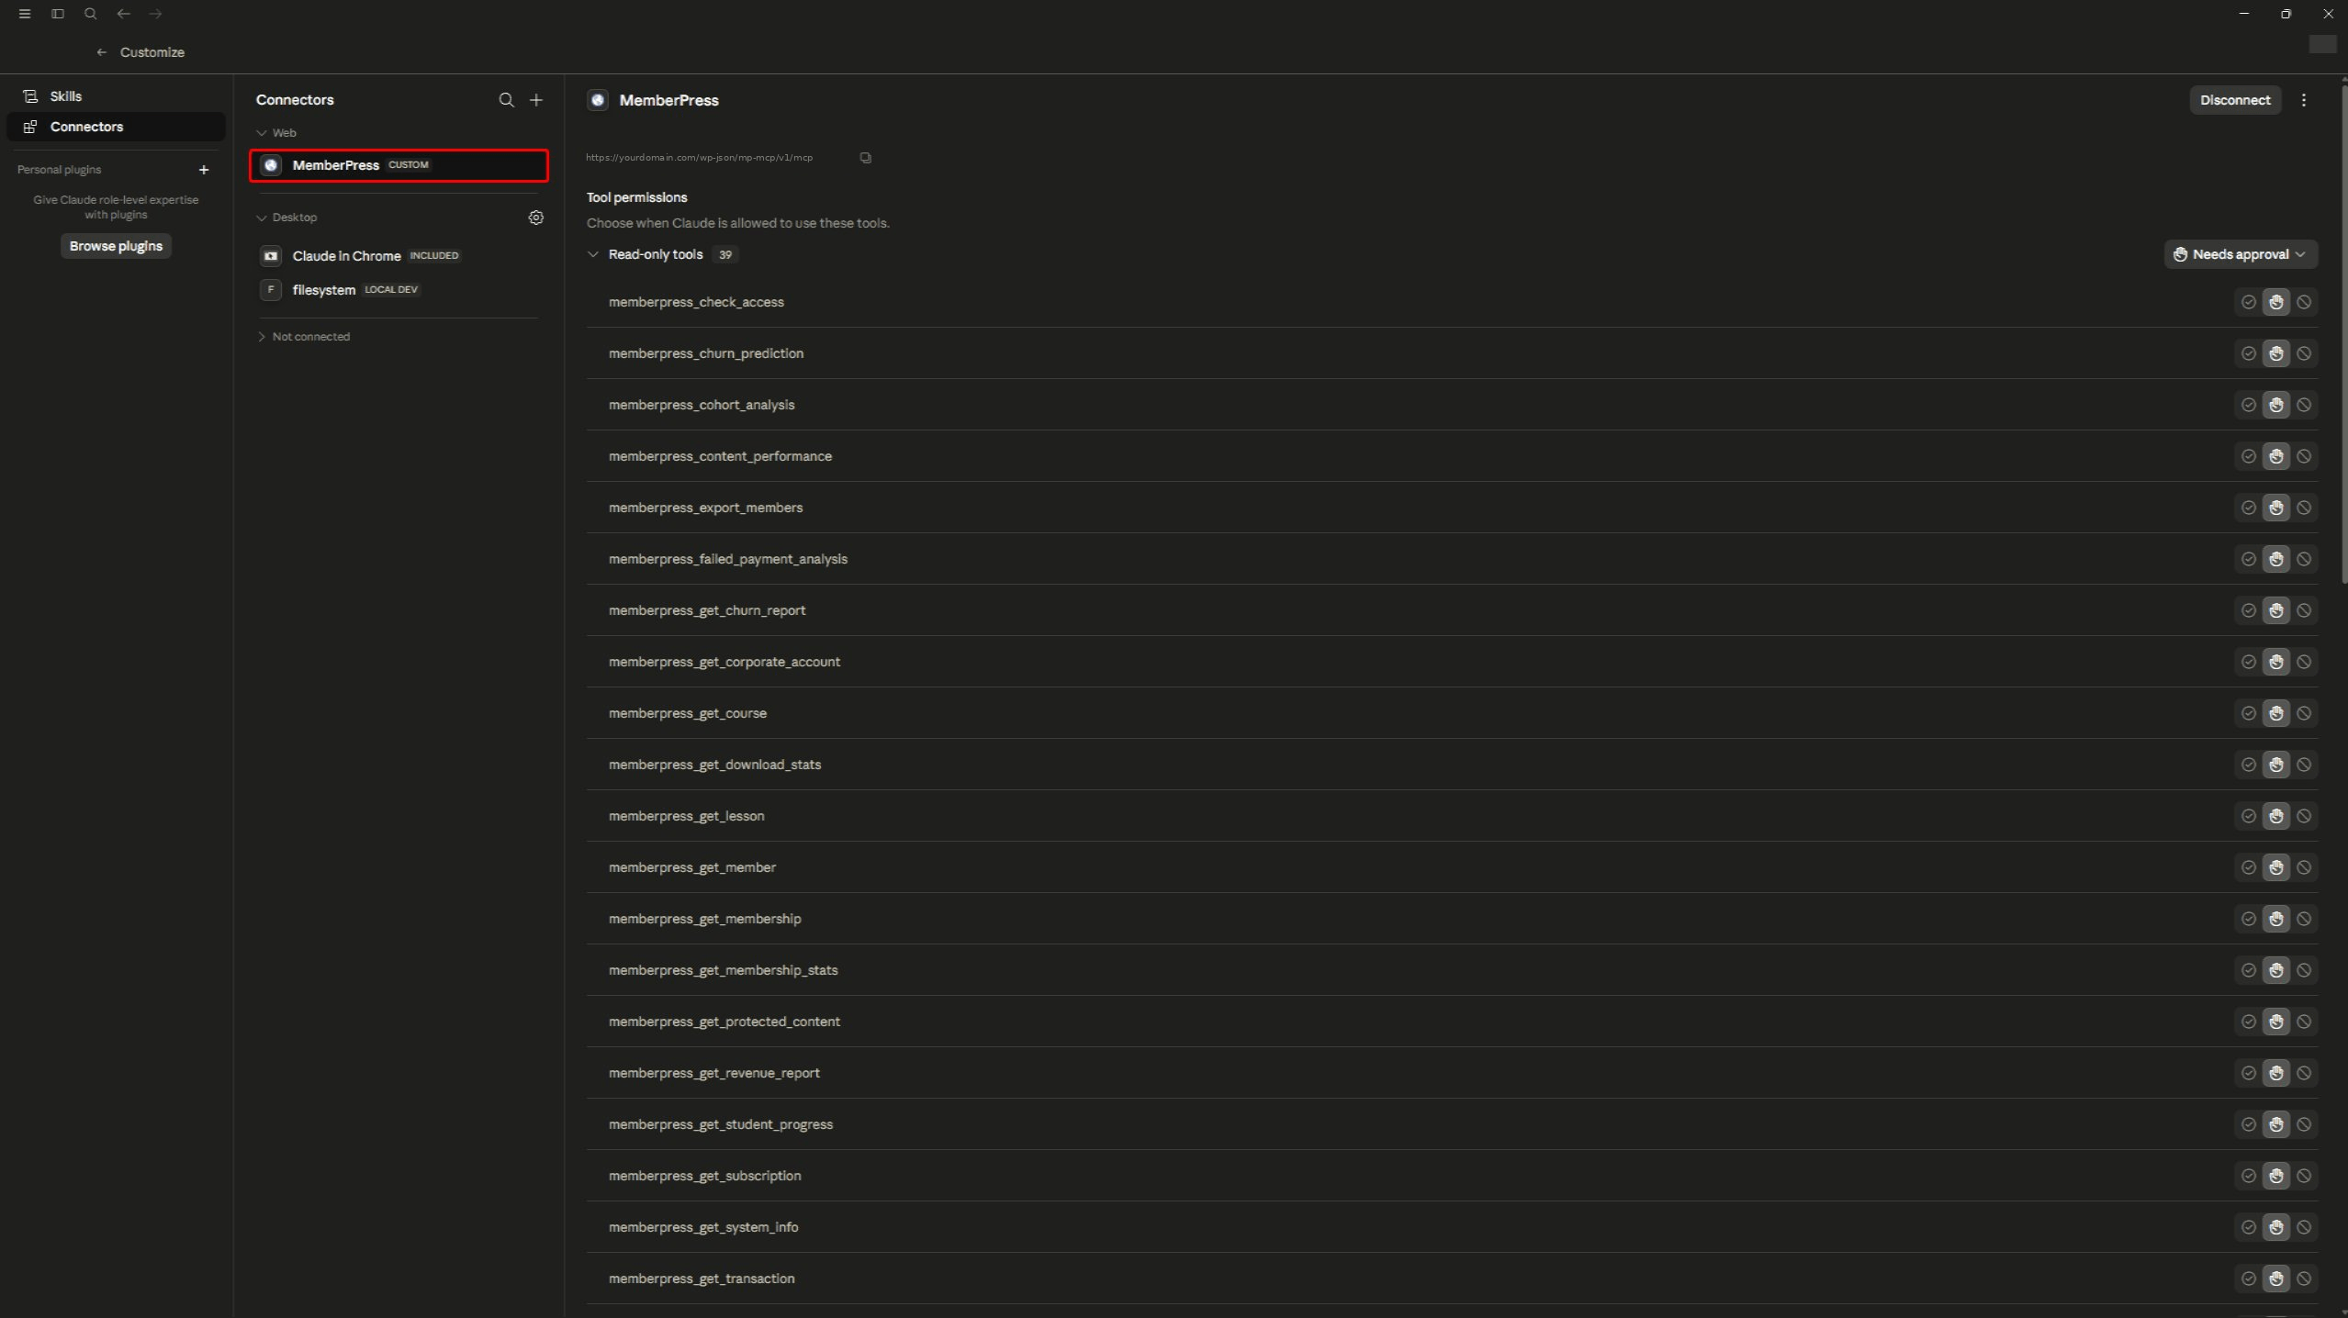This screenshot has width=2348, height=1318.
Task: Add a personal plugin with plus icon
Action: 204,170
